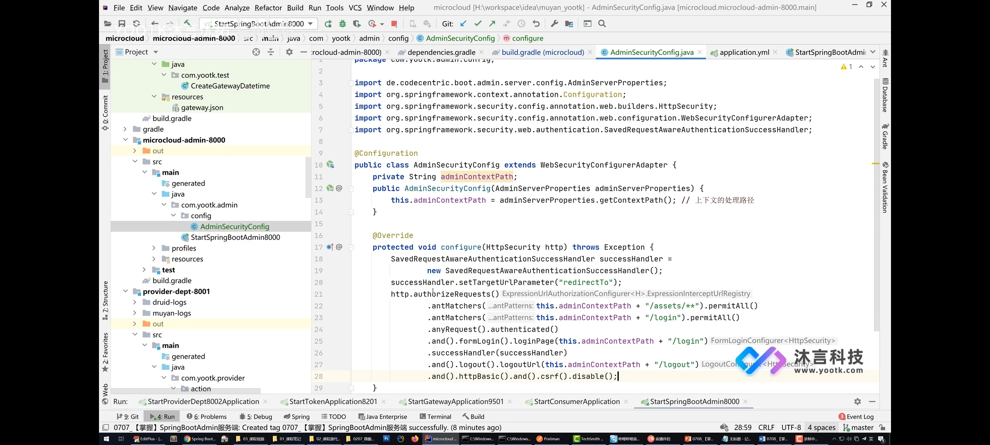Collapse all in Project panel
Image resolution: width=990 pixels, height=445 pixels.
pos(271,52)
